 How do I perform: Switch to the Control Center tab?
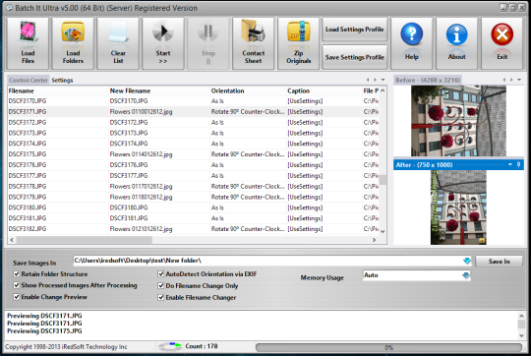click(29, 81)
